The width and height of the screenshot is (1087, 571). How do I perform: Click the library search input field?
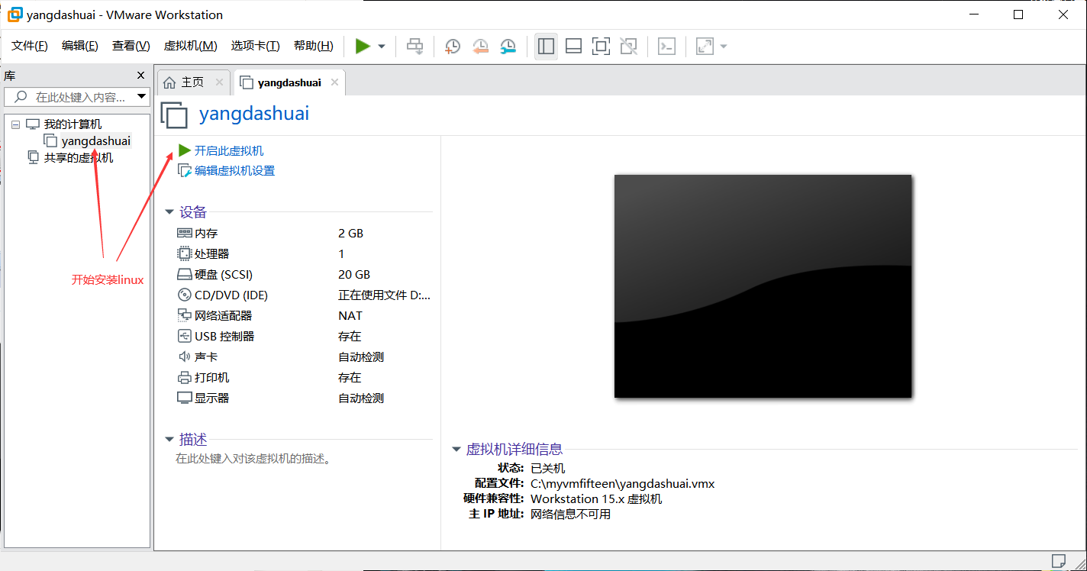click(75, 97)
